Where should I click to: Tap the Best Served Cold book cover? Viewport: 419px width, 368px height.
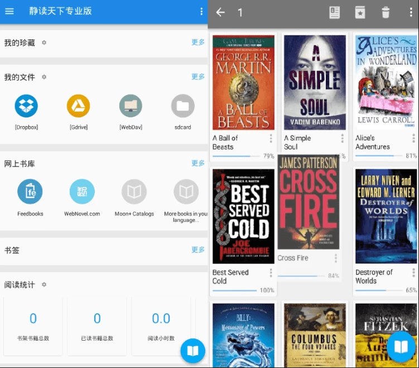point(243,216)
